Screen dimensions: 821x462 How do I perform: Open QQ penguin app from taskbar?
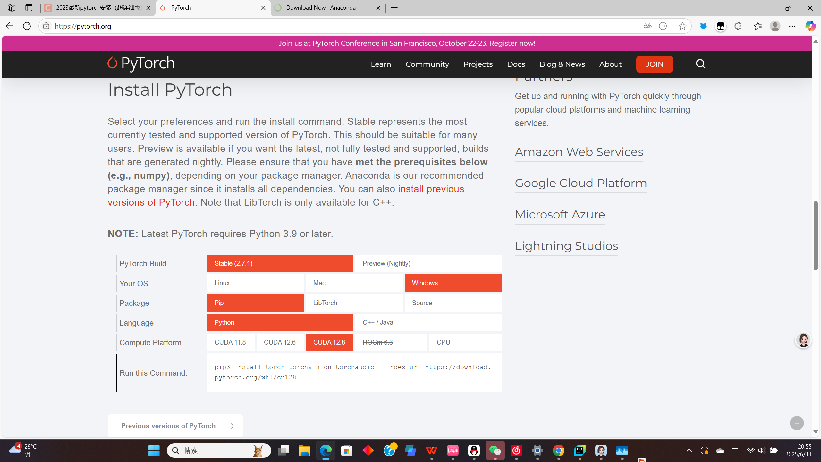(x=474, y=450)
